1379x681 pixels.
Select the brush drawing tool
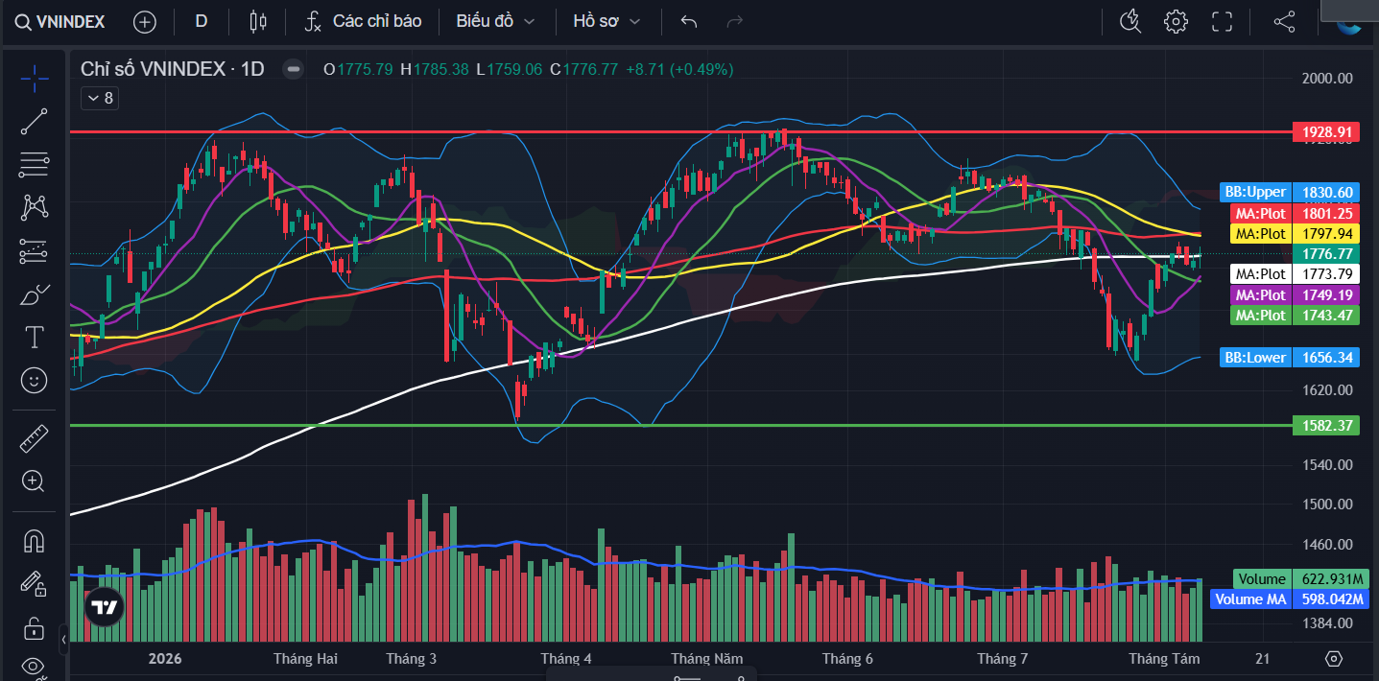point(35,294)
